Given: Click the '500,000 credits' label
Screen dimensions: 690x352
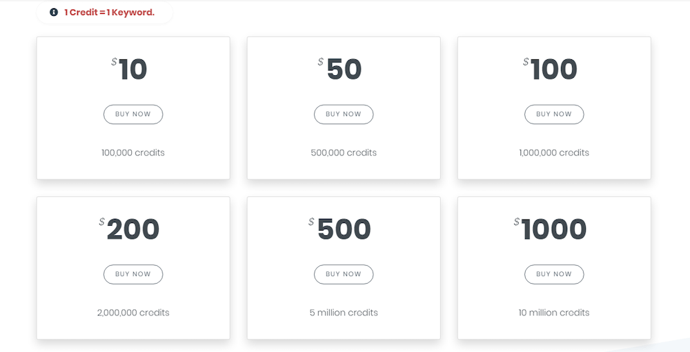Looking at the screenshot, I should click(344, 153).
